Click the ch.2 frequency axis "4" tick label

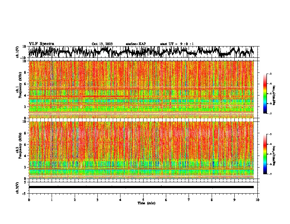[x=25, y=156]
